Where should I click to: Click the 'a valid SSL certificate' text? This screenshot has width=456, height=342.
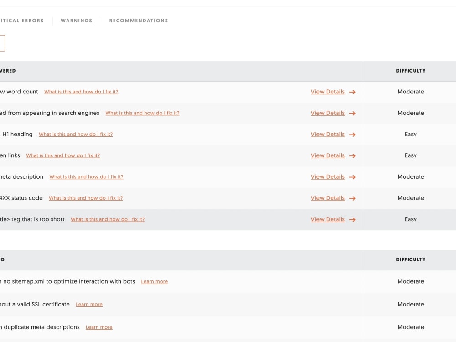point(43,304)
